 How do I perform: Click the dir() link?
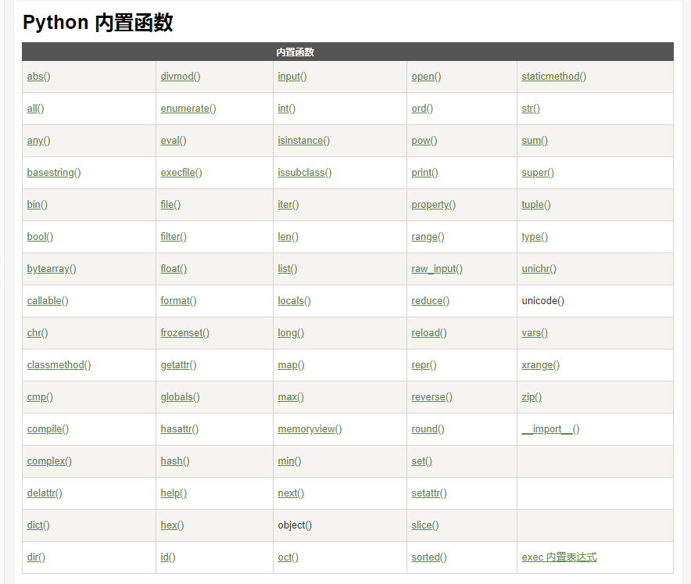36,557
